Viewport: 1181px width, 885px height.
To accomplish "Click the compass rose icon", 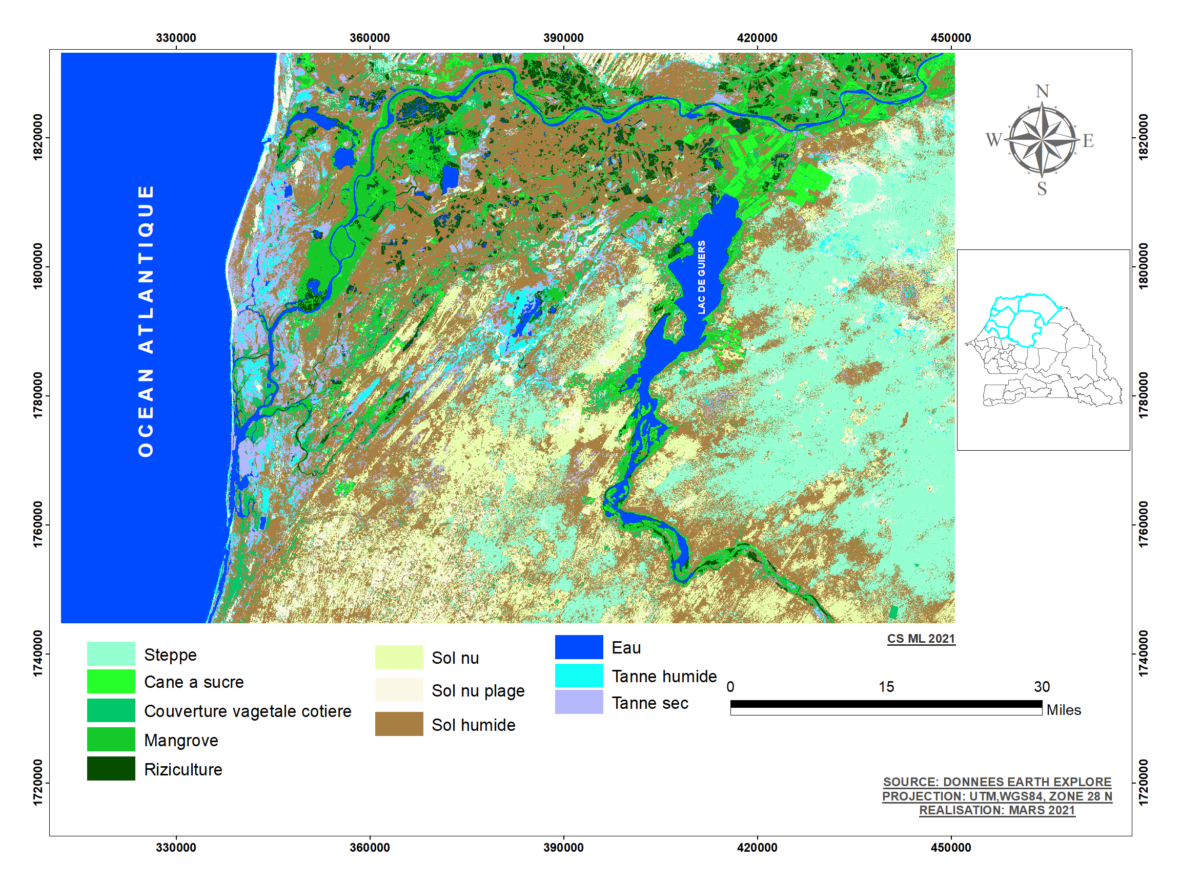I will (x=1041, y=140).
